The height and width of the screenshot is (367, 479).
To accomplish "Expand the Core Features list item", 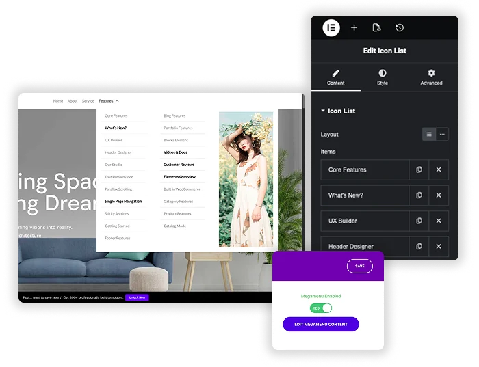I will (x=365, y=169).
